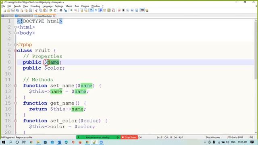The width and height of the screenshot is (258, 145).
Task: Click the Save All toolbar icon
Action: click(17, 10)
